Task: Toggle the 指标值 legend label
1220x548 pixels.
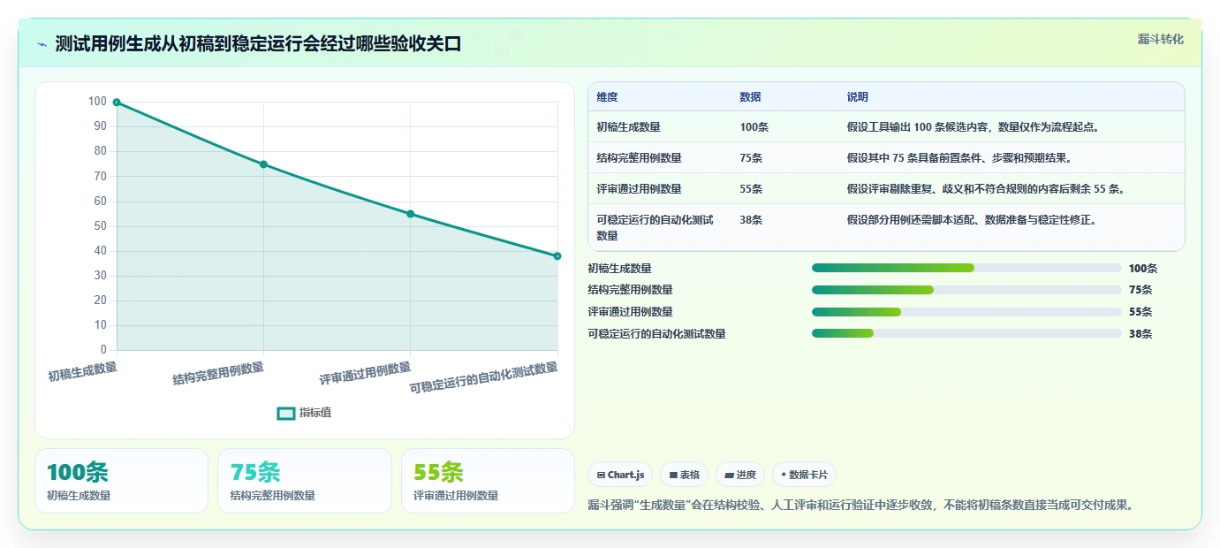Action: pyautogui.click(x=315, y=413)
